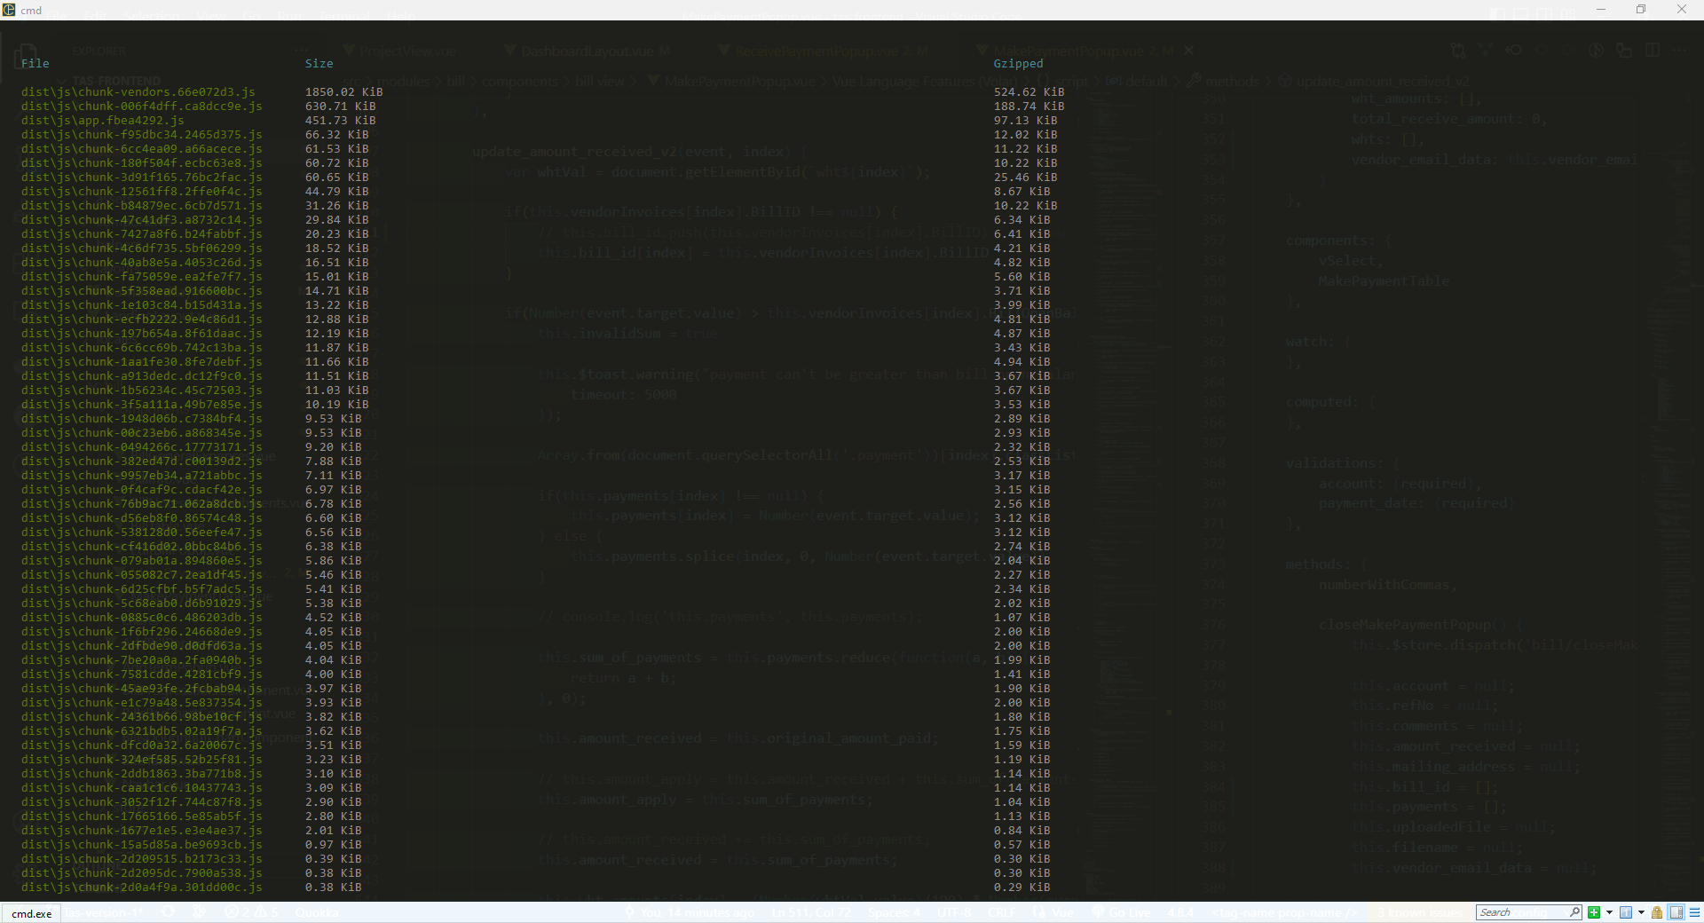This screenshot has height=923, width=1704.
Task: Open the Cmder system menu icon in title bar
Action: 9,10
